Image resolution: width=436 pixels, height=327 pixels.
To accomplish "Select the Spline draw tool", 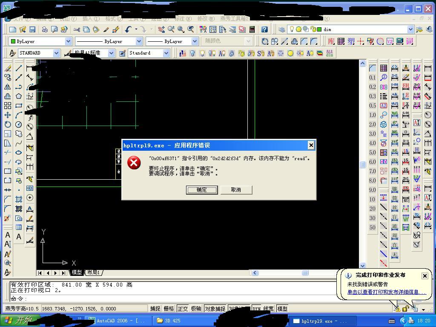I will coord(19,143).
